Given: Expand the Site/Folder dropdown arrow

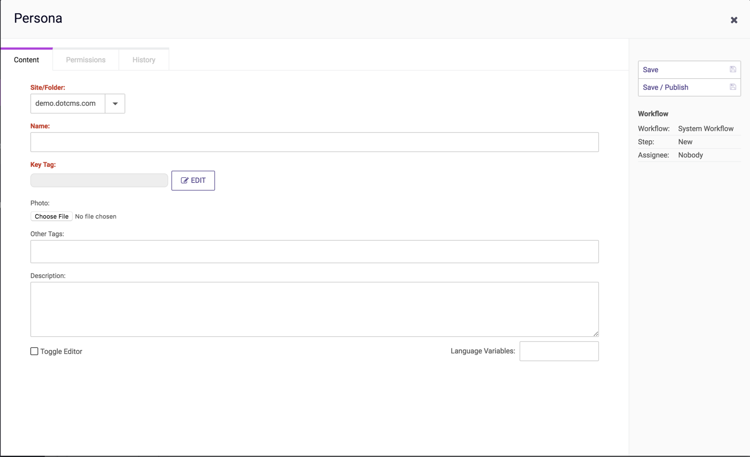Looking at the screenshot, I should [x=115, y=104].
